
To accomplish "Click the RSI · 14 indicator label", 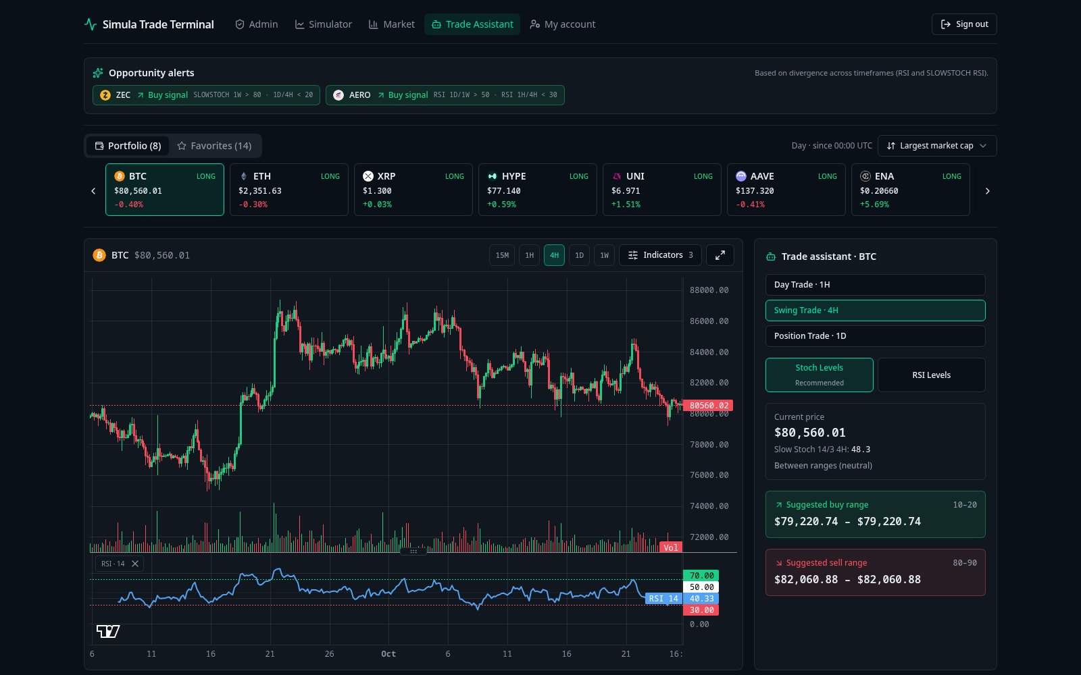I will (x=113, y=564).
